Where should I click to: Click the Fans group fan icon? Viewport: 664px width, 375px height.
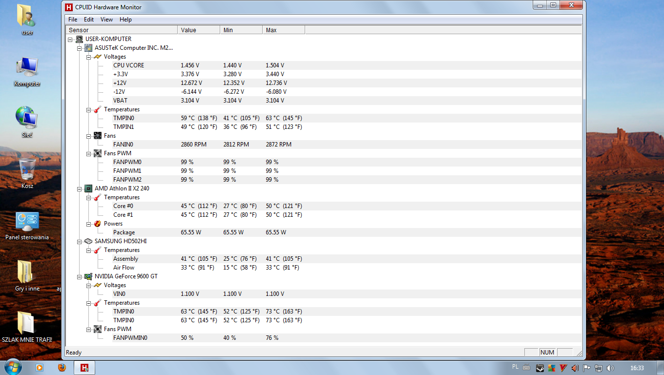(x=98, y=136)
